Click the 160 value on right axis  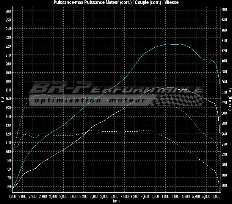click(224, 185)
